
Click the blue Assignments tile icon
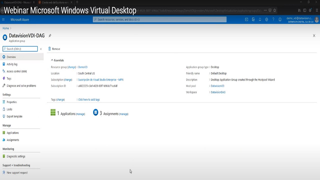95,112
